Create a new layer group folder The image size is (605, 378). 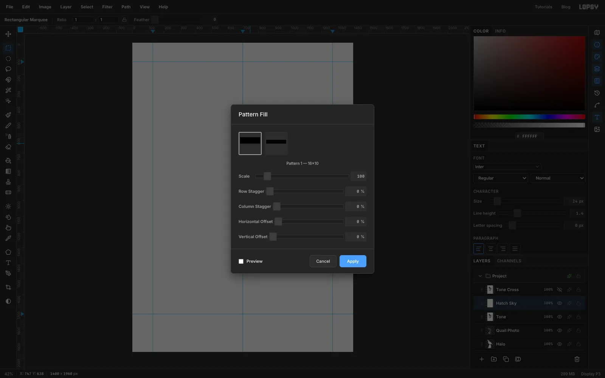click(494, 359)
